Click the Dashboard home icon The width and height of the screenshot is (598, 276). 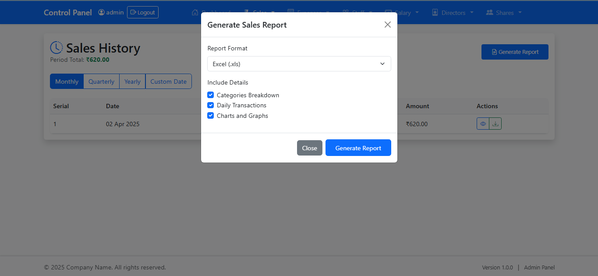pos(195,13)
